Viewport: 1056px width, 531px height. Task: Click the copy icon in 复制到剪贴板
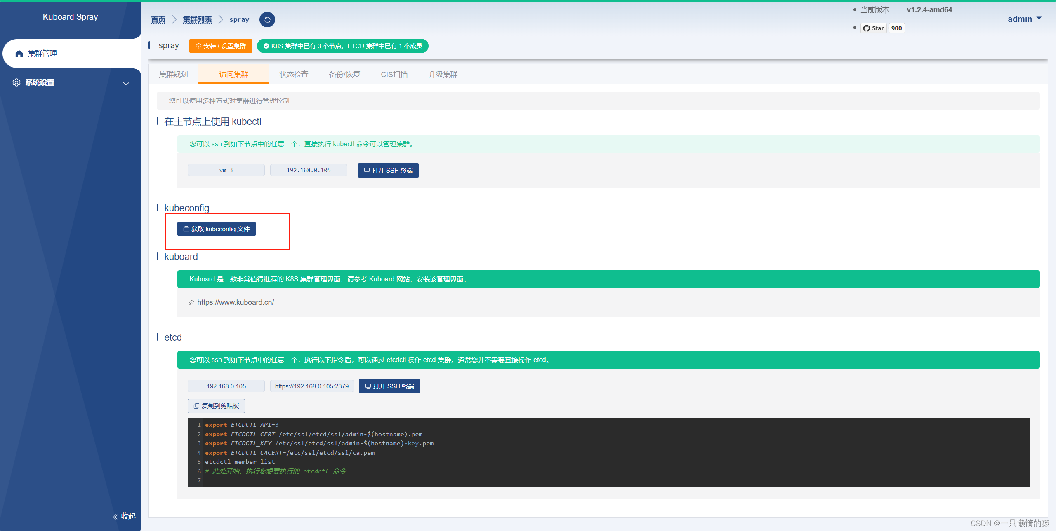pos(196,406)
